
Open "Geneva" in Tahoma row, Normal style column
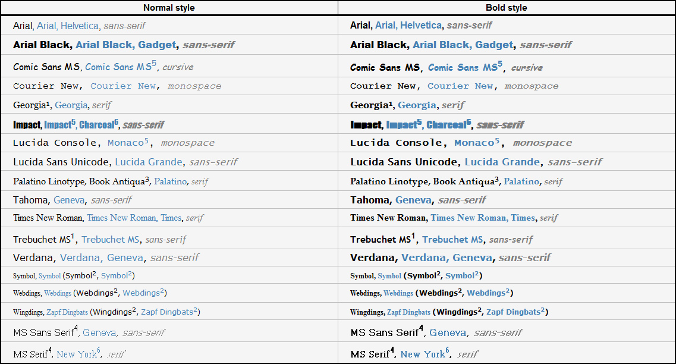69,200
